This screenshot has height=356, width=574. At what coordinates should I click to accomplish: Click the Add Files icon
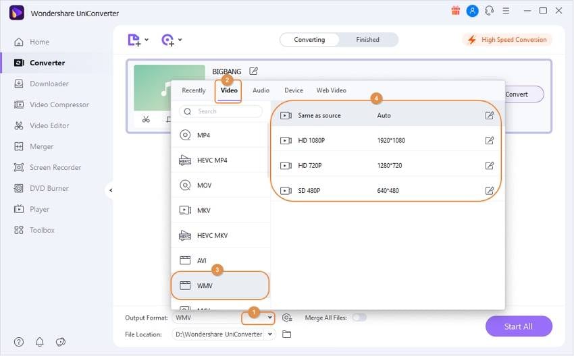(x=134, y=40)
